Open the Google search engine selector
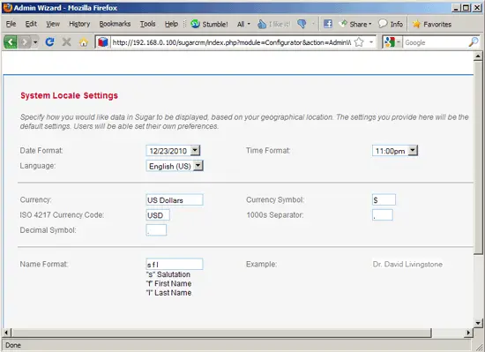The width and height of the screenshot is (485, 352). coord(392,42)
